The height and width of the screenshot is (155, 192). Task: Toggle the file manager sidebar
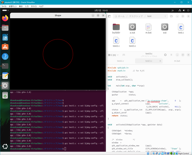click(x=109, y=16)
